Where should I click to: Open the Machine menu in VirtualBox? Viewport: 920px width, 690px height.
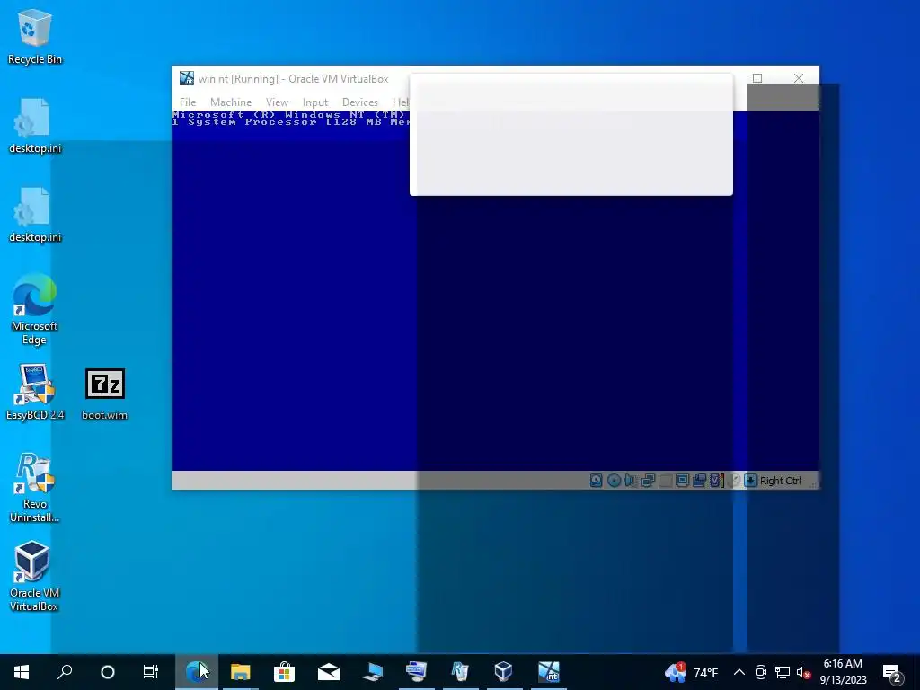pos(231,102)
